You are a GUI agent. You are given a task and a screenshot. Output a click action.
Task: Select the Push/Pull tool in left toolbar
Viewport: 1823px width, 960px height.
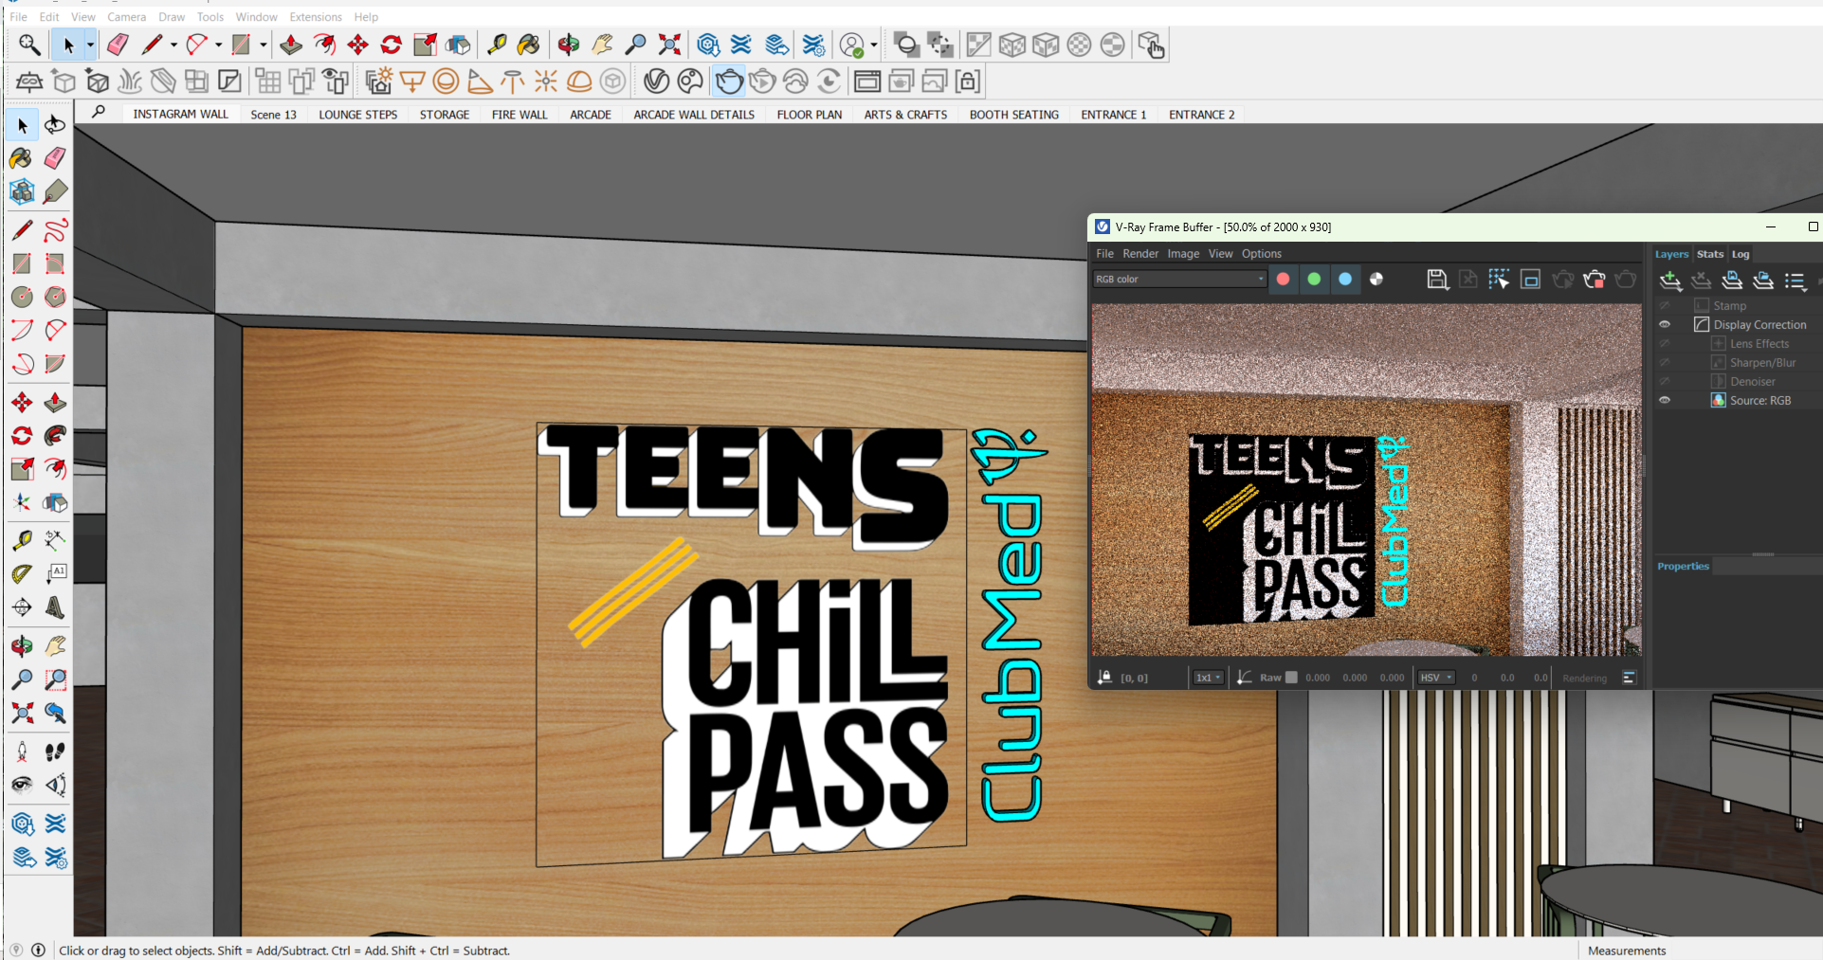(55, 403)
